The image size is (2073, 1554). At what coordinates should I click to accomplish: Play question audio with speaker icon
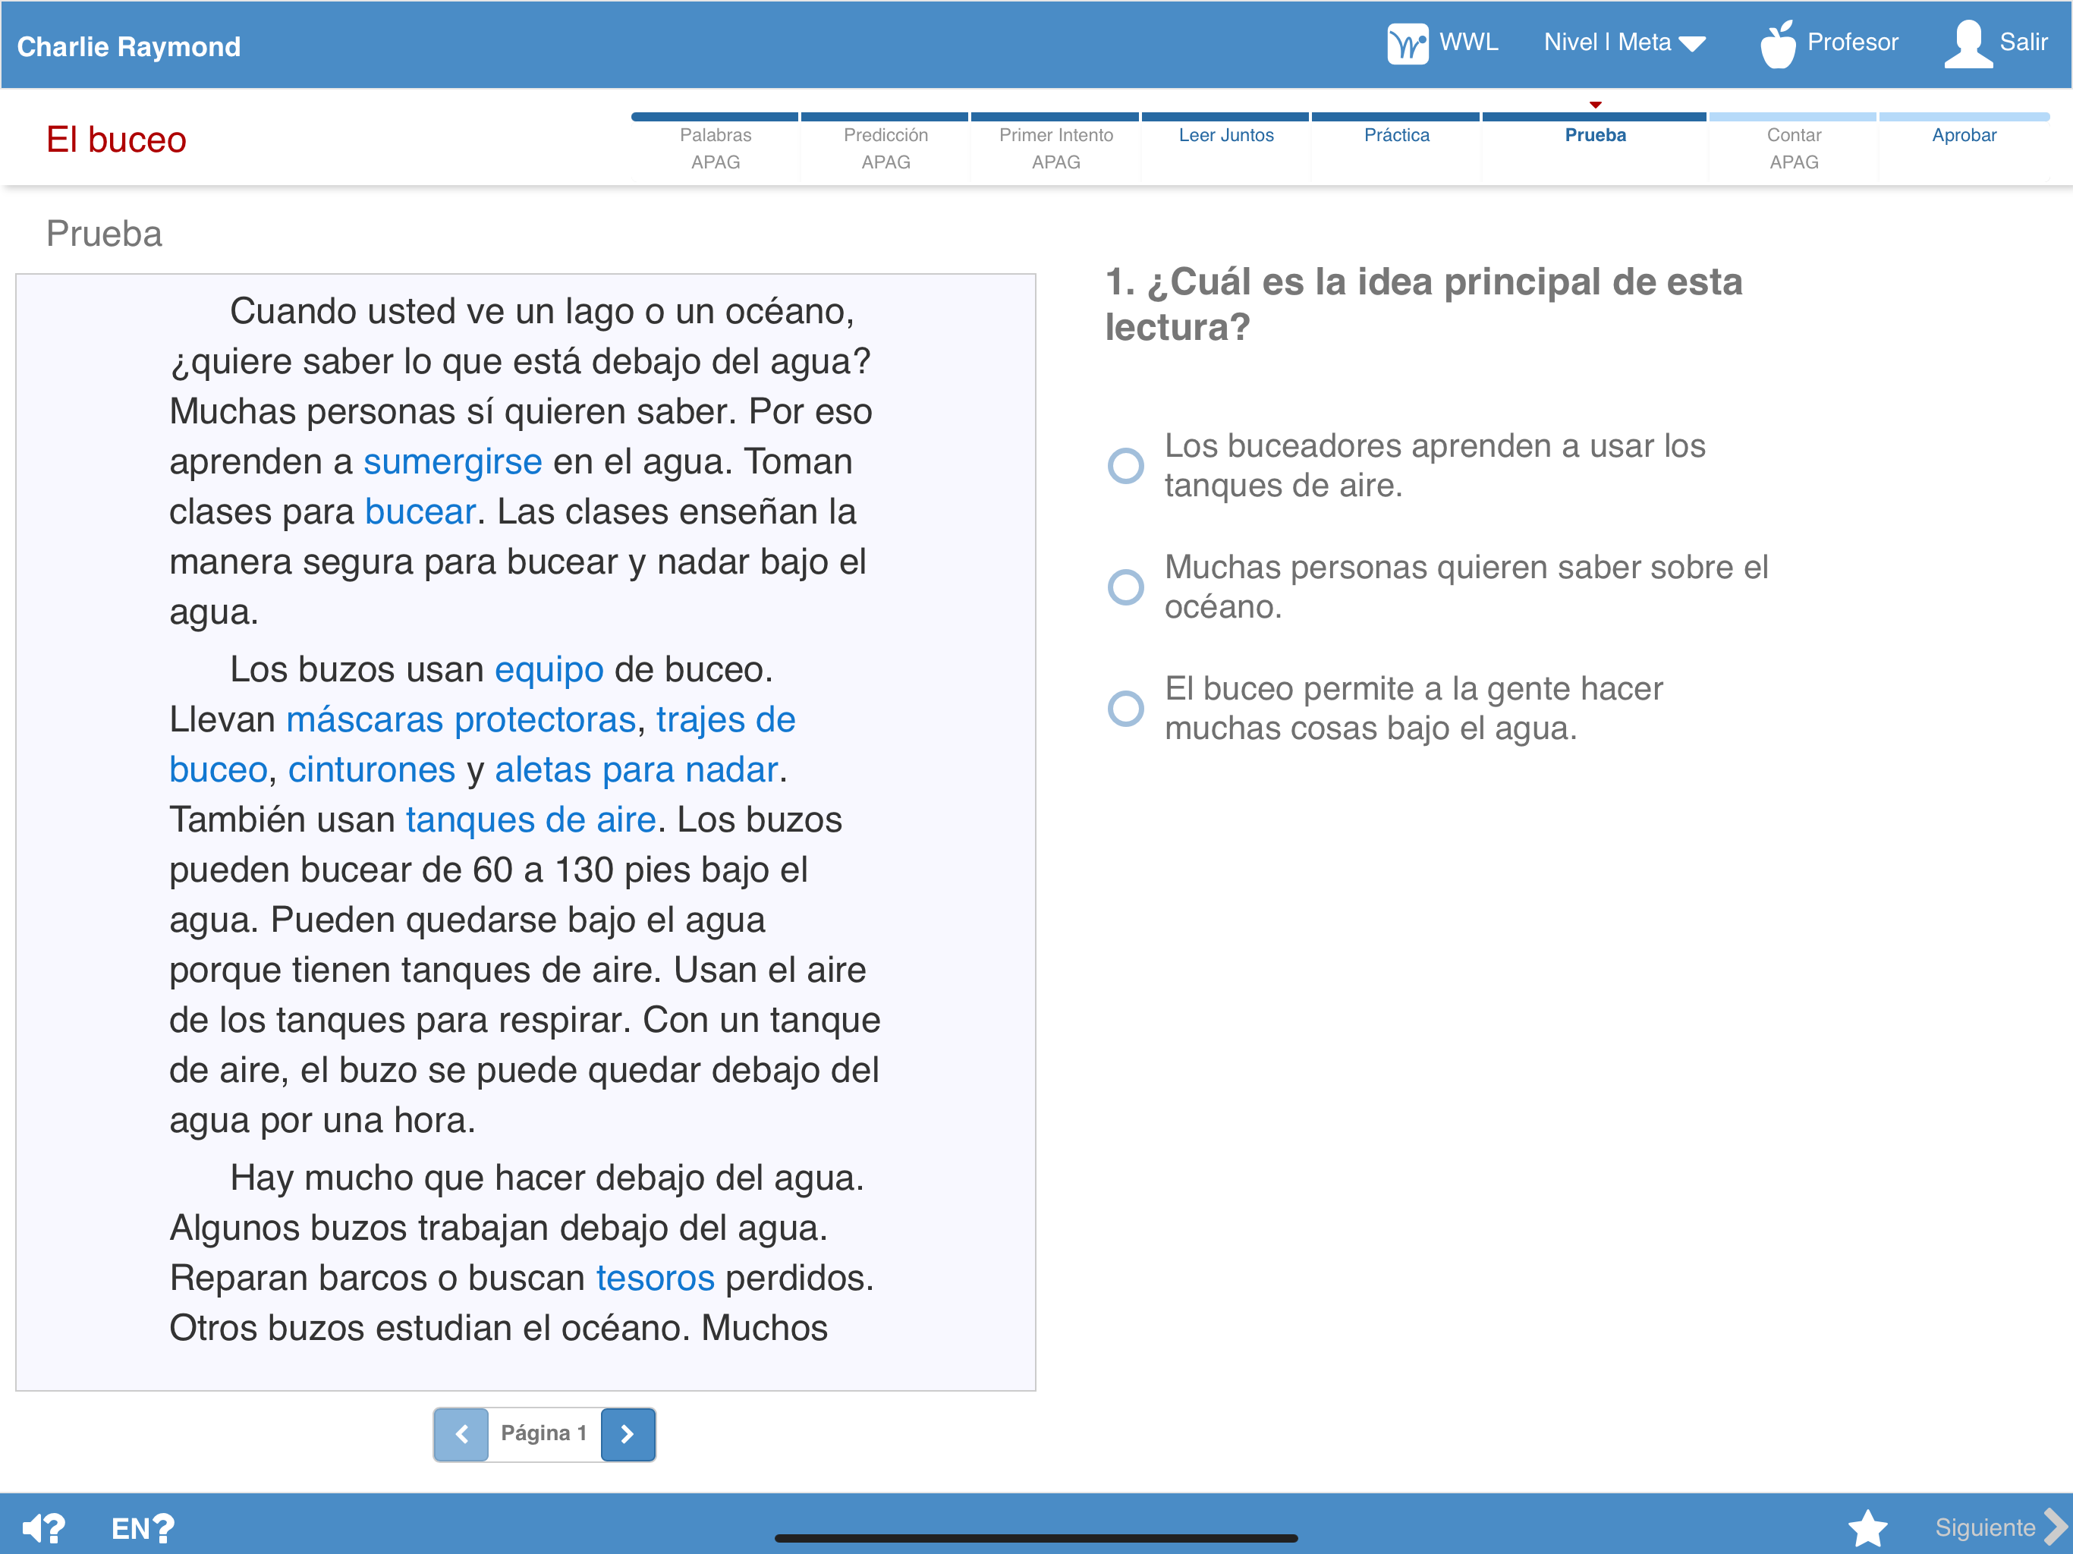tap(43, 1527)
